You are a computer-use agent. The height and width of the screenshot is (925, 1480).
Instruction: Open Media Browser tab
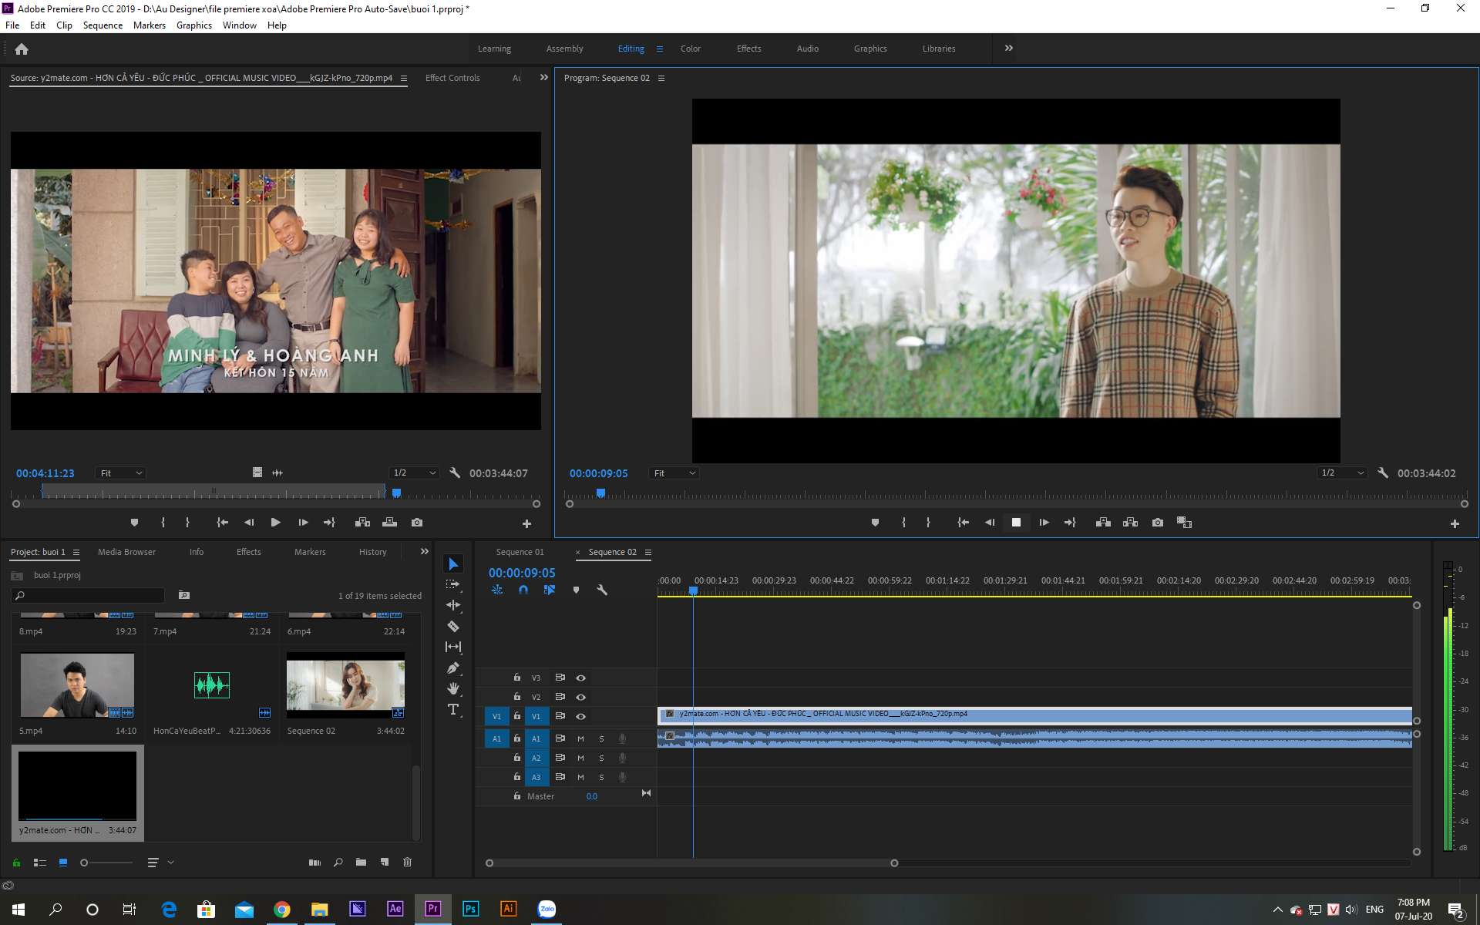(126, 552)
